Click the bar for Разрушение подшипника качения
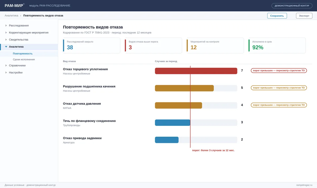Screen dimensions: 317x188 click(x=184, y=88)
